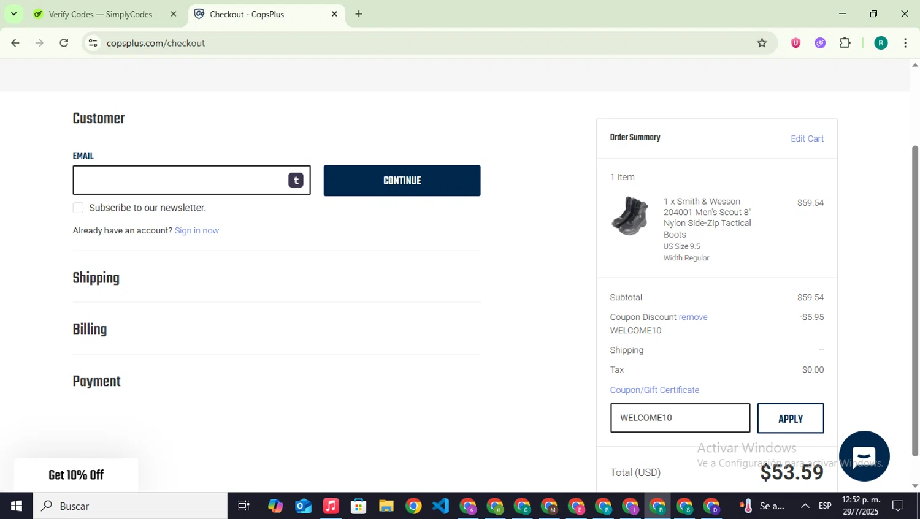920x519 pixels.
Task: Open the tab search dropdown arrow
Action: [x=13, y=13]
